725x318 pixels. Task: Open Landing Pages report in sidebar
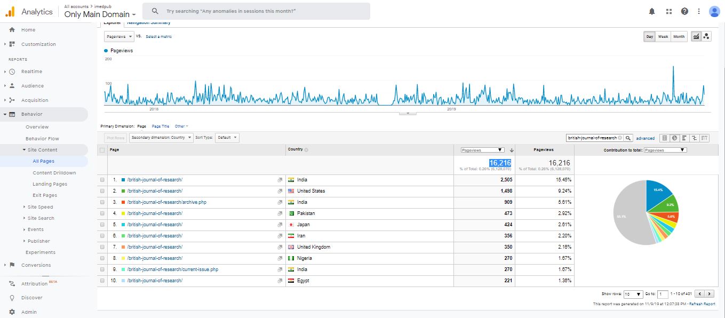(50, 184)
